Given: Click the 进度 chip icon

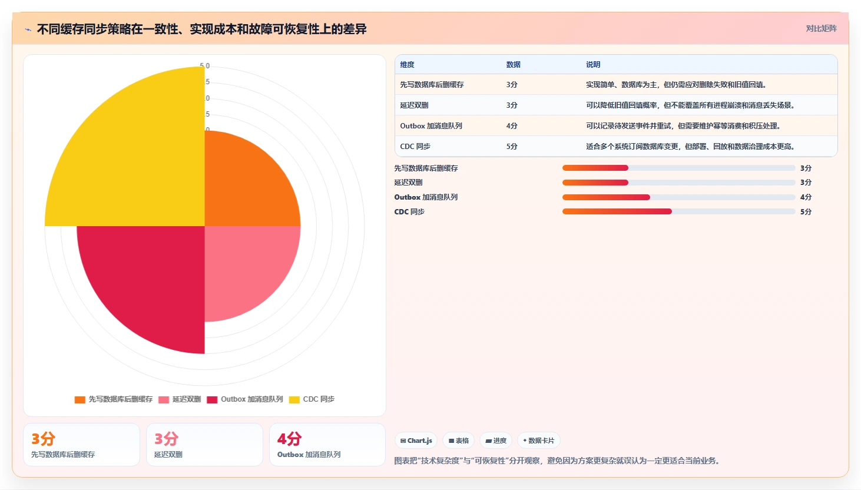Looking at the screenshot, I should (x=488, y=441).
